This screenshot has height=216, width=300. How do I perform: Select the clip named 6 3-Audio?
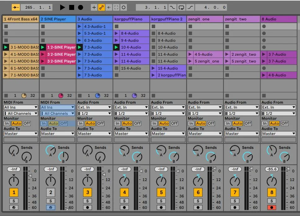97,41
